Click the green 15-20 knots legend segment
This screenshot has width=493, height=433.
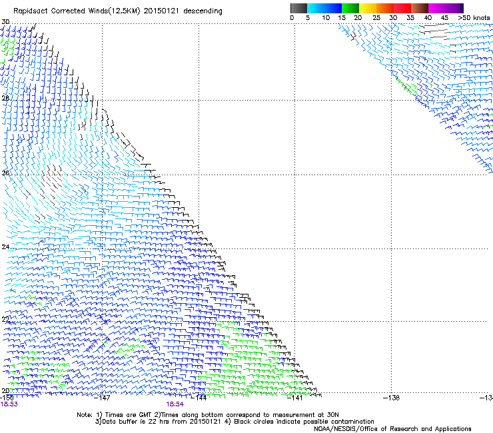point(350,8)
